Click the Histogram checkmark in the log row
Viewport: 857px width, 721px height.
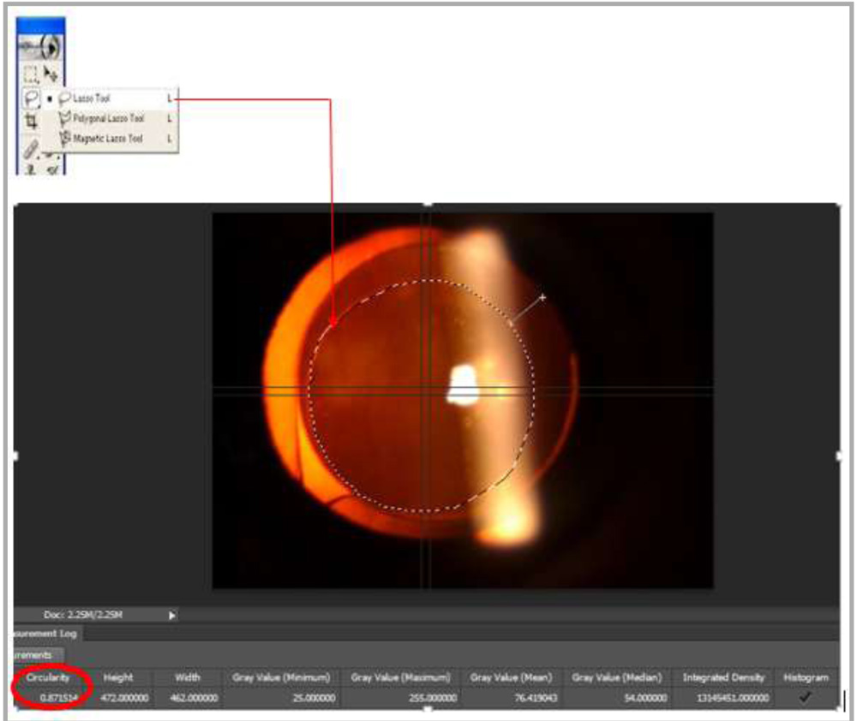coord(806,697)
